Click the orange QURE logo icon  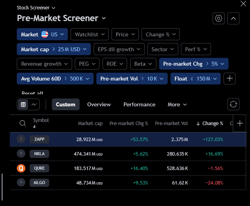[x=21, y=168]
